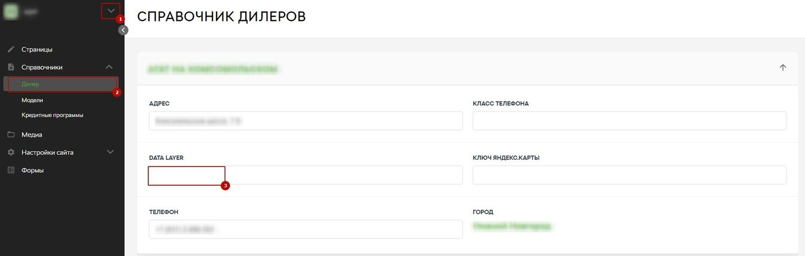Click the form icon beside Формы
Screen dimensions: 805x256
click(11, 170)
